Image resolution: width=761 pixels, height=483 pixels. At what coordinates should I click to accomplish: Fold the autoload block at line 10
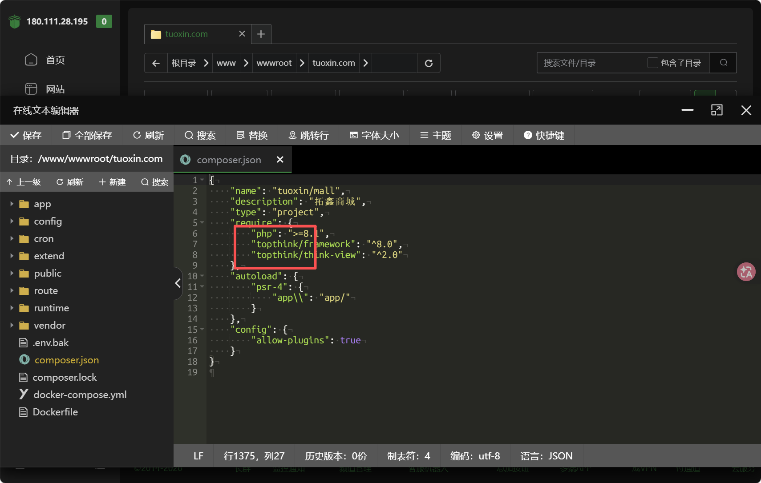(x=202, y=276)
